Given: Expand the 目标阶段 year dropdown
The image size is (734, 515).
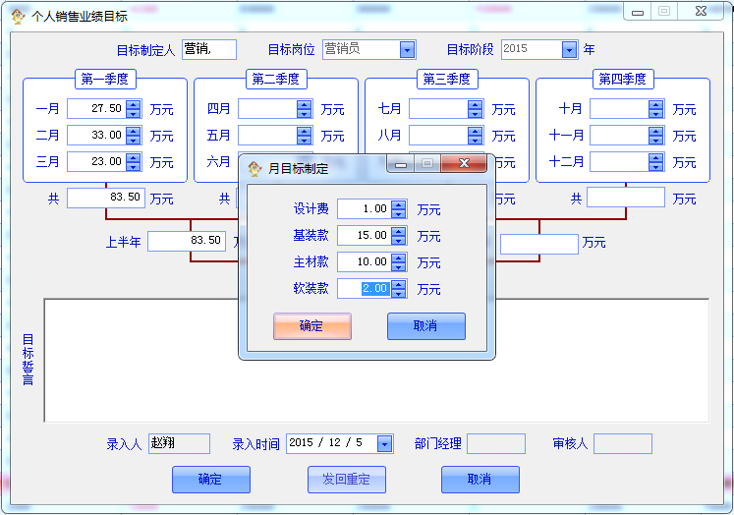Looking at the screenshot, I should (569, 49).
